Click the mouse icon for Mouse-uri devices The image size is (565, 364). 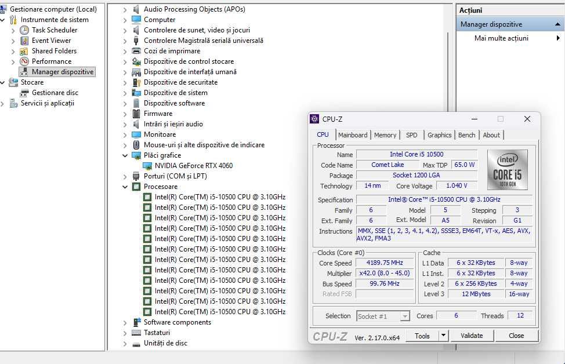click(x=136, y=145)
